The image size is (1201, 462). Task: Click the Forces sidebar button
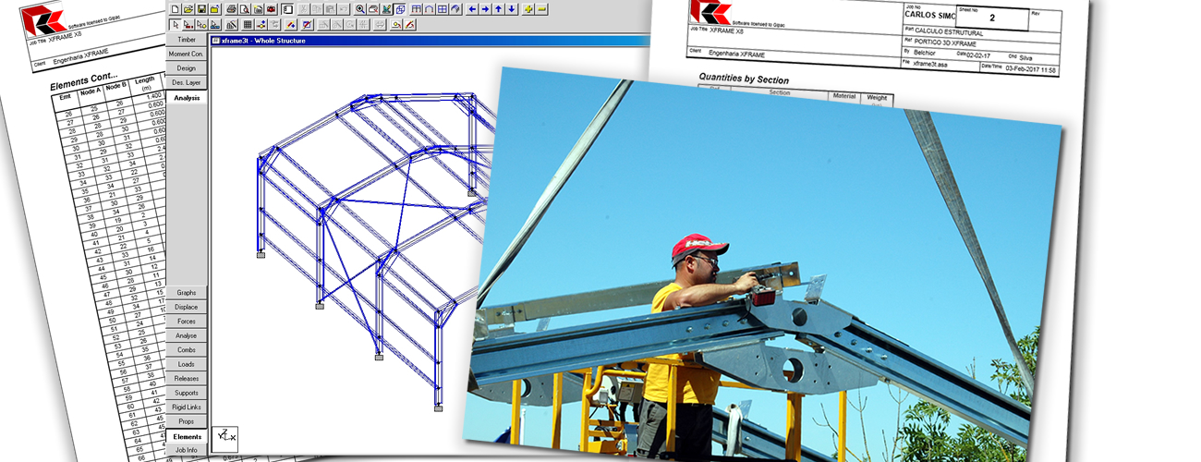[x=187, y=322]
